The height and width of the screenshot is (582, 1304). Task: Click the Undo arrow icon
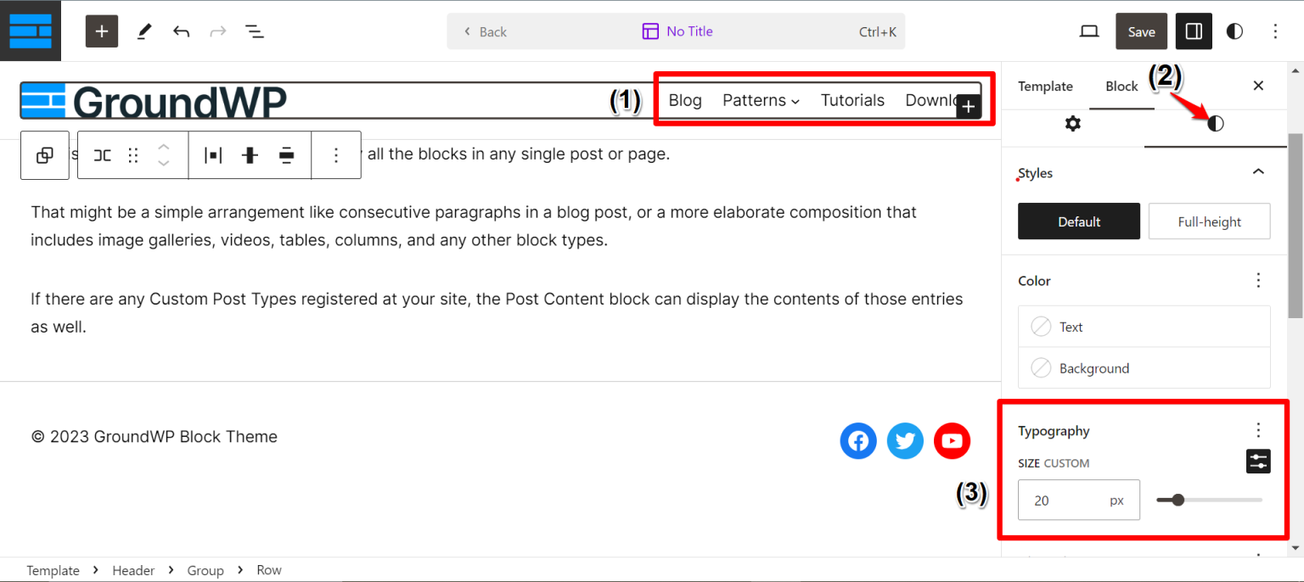pos(181,31)
